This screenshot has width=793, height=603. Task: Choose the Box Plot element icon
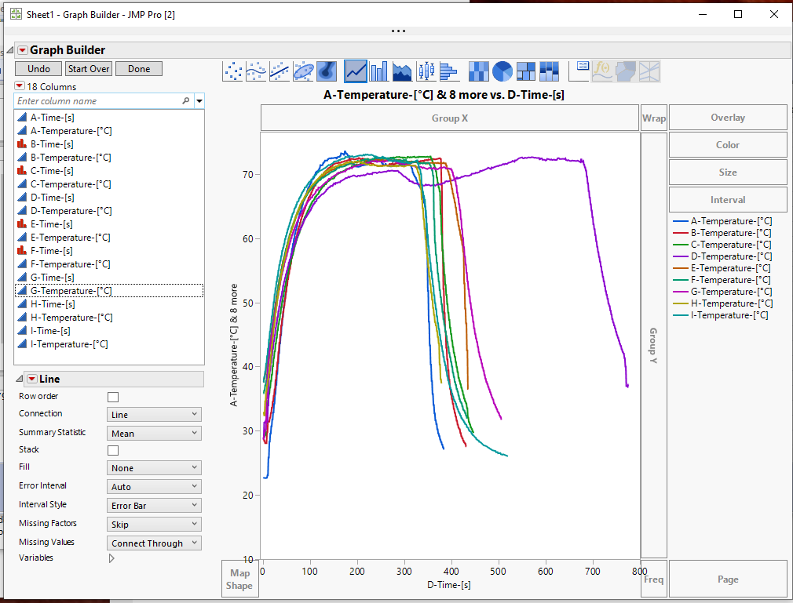(426, 71)
